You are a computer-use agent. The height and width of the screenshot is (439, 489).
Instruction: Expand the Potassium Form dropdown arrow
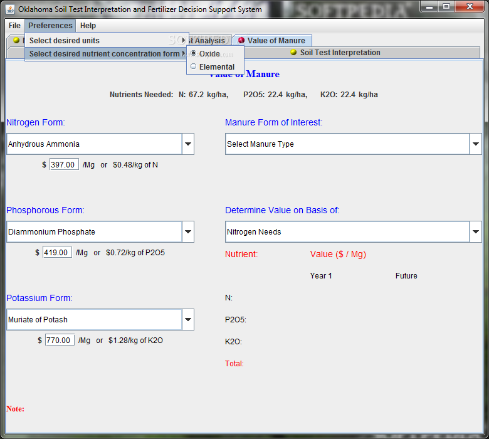[188, 319]
